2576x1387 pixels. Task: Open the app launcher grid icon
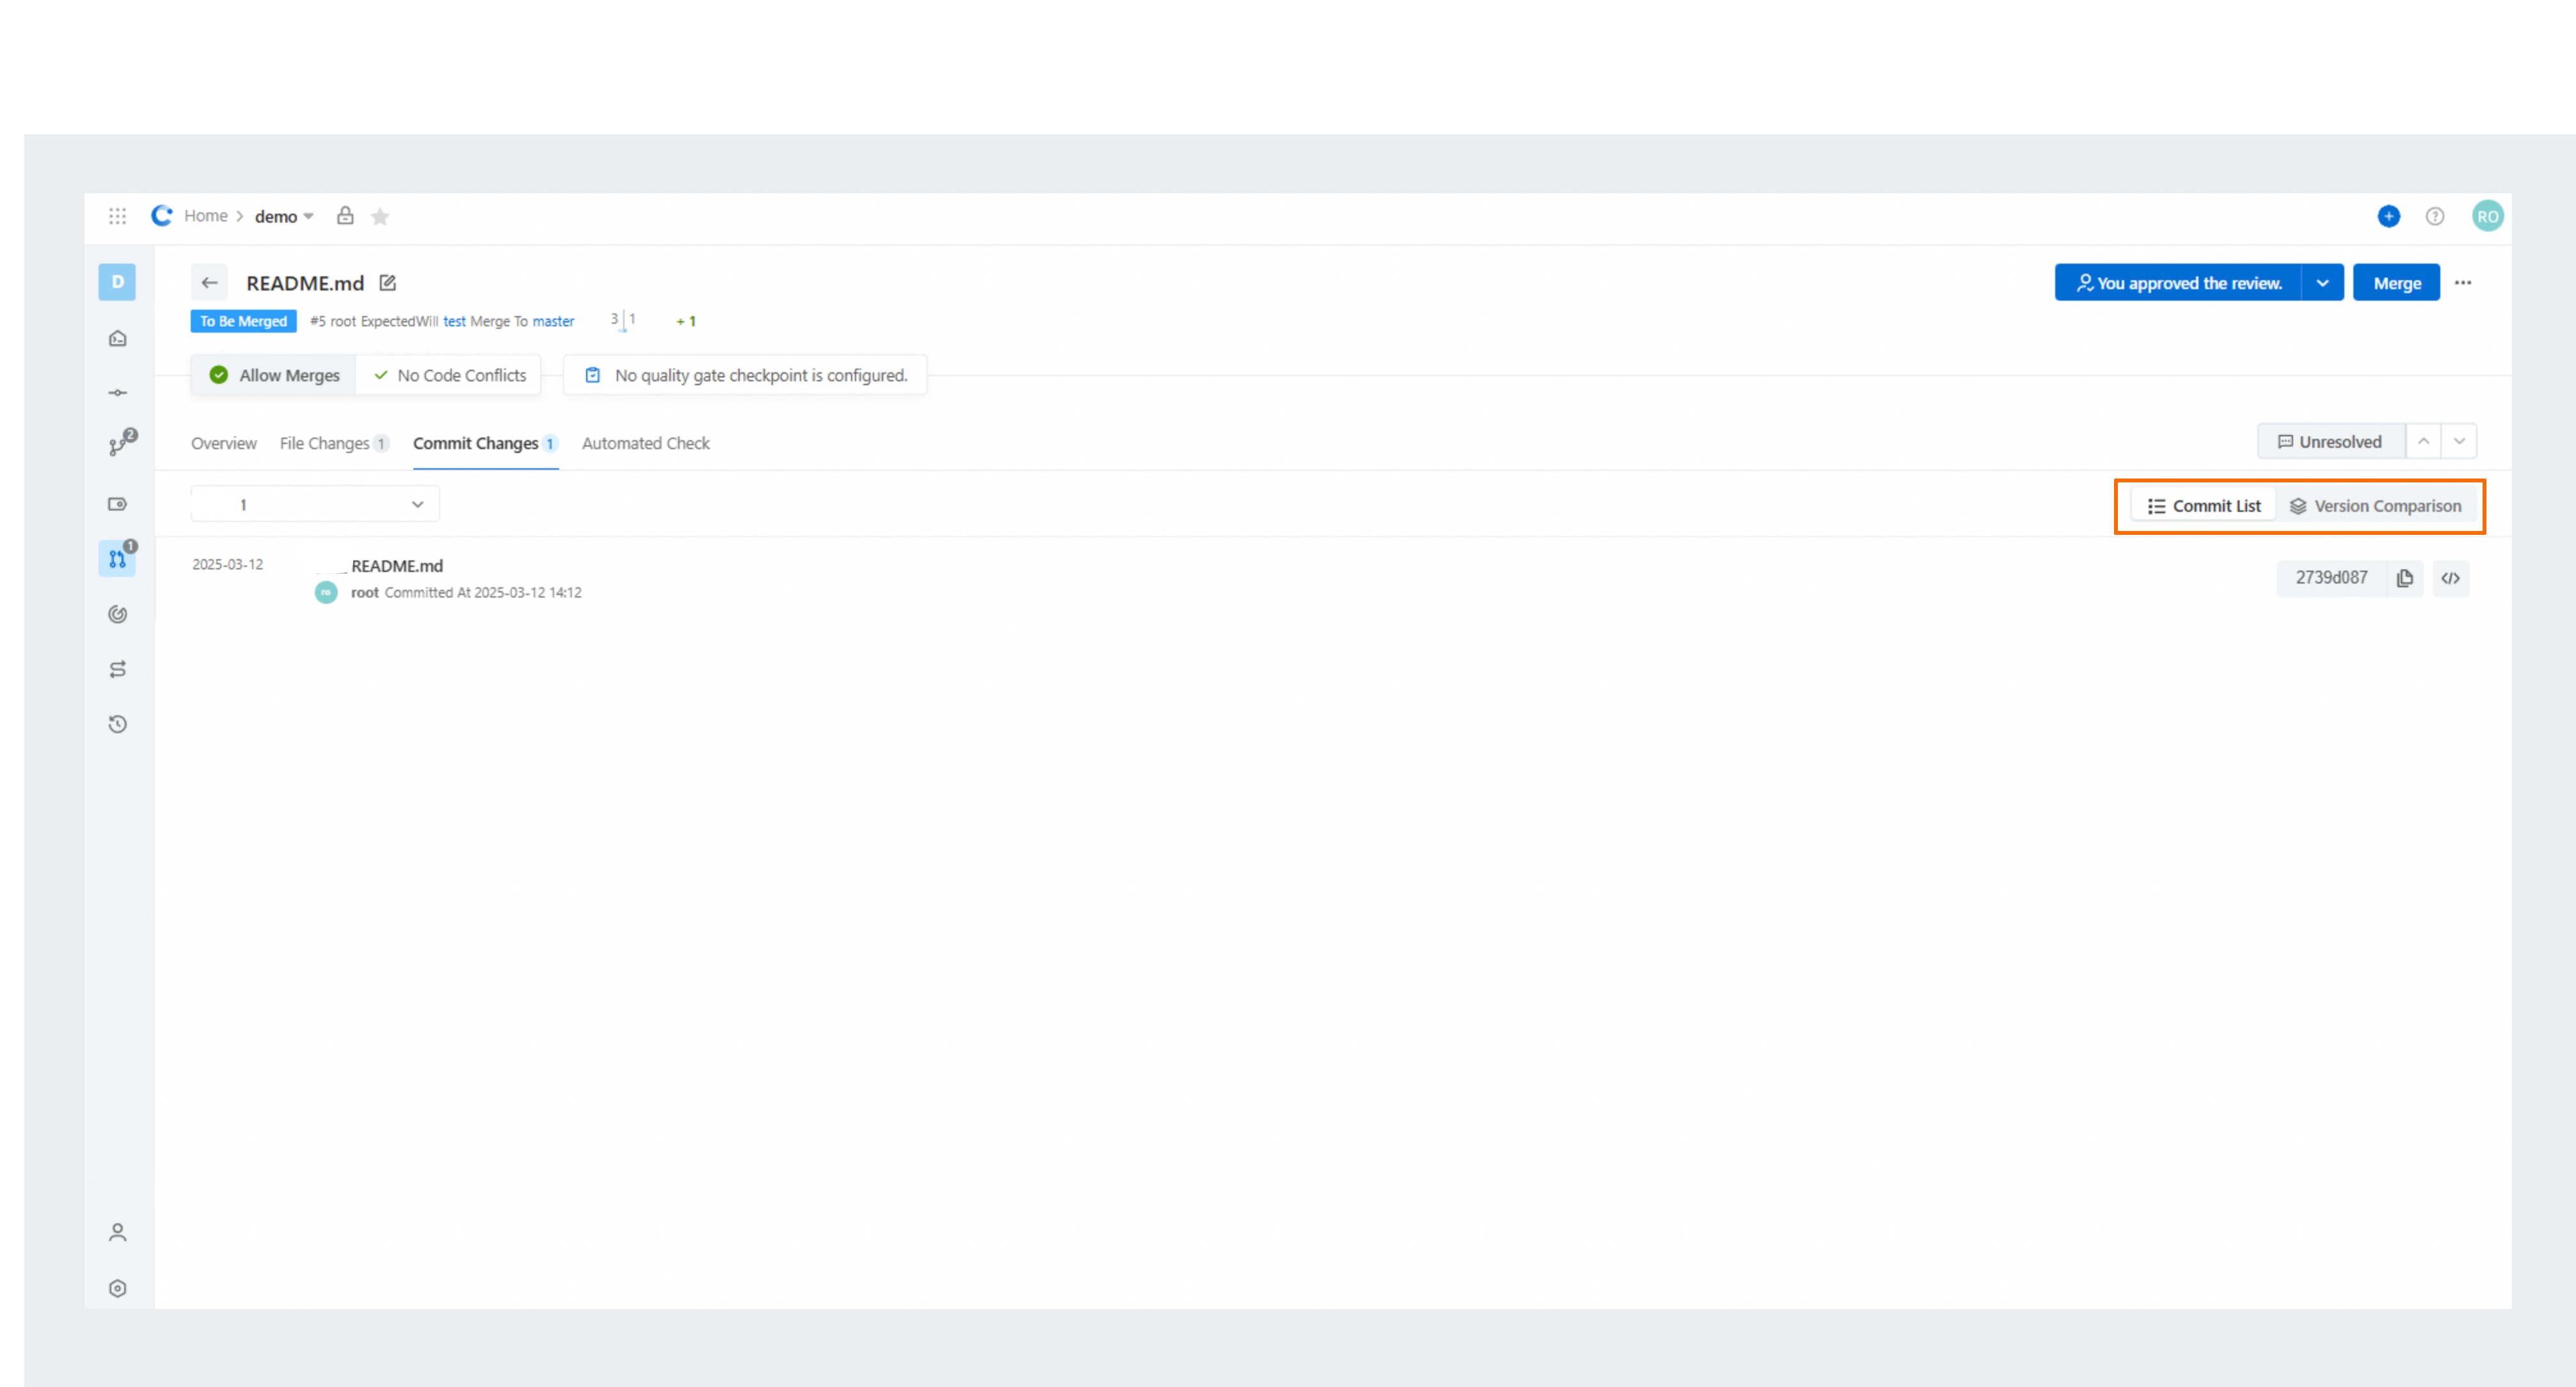pyautogui.click(x=117, y=216)
